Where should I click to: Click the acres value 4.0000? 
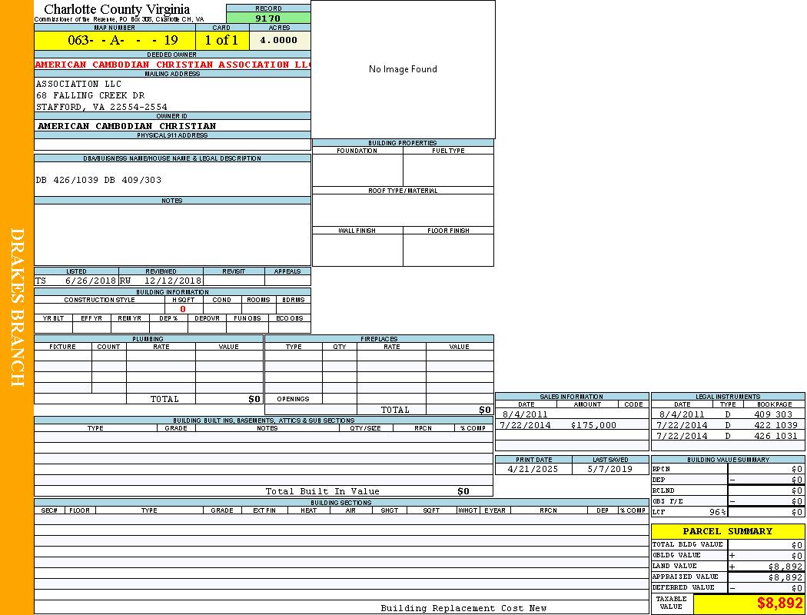pyautogui.click(x=279, y=40)
